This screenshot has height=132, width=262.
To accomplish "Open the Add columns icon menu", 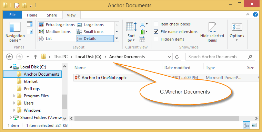I will click(144, 32).
